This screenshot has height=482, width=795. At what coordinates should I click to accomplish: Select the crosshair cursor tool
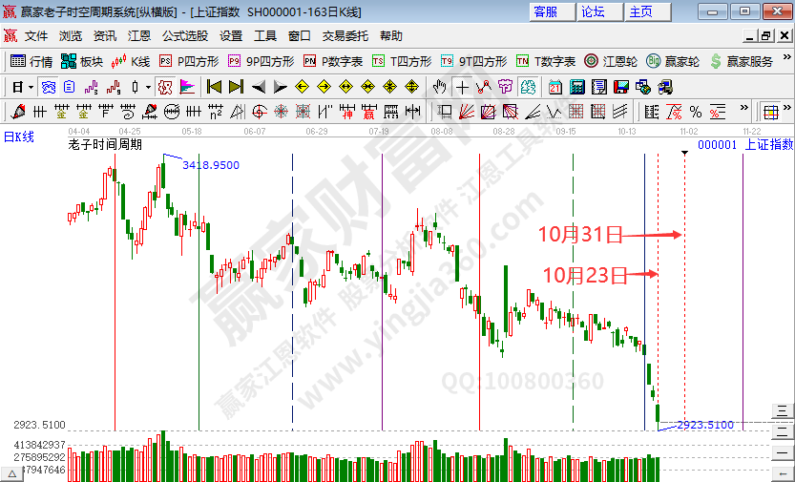point(462,87)
